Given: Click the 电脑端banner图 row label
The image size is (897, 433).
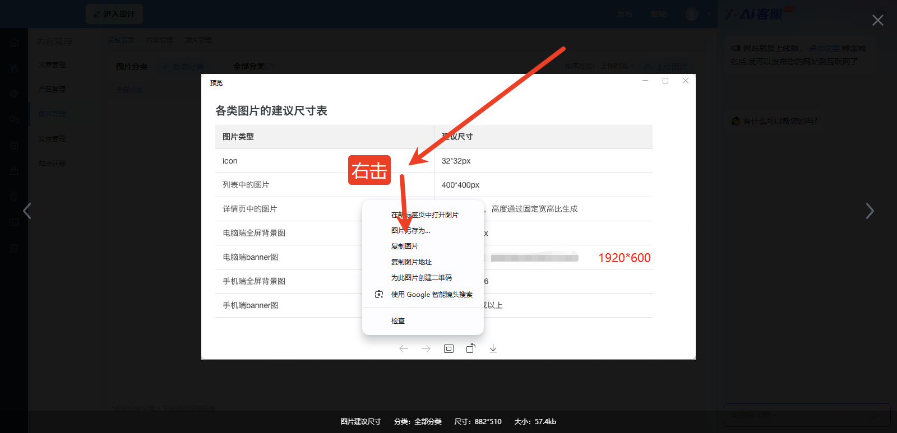Looking at the screenshot, I should click(251, 257).
